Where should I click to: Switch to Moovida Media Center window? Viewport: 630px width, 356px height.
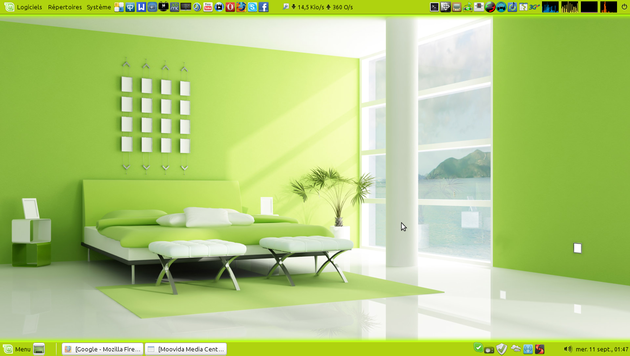click(x=186, y=349)
